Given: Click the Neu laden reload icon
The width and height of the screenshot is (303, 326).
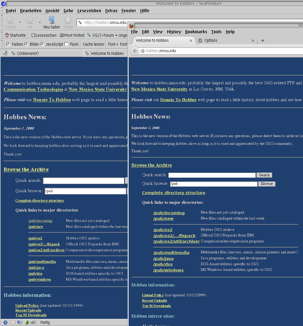Looking at the screenshot, I should click(x=52, y=20).
